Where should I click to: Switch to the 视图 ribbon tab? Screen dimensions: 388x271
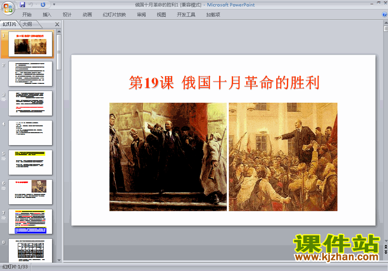click(x=161, y=14)
